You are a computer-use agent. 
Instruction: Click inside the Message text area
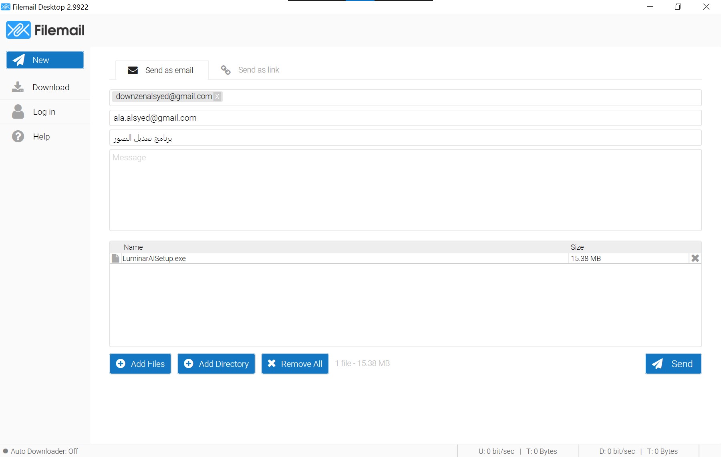click(405, 190)
